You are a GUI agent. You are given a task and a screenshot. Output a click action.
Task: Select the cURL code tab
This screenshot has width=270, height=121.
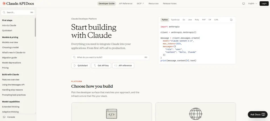coord(216,20)
